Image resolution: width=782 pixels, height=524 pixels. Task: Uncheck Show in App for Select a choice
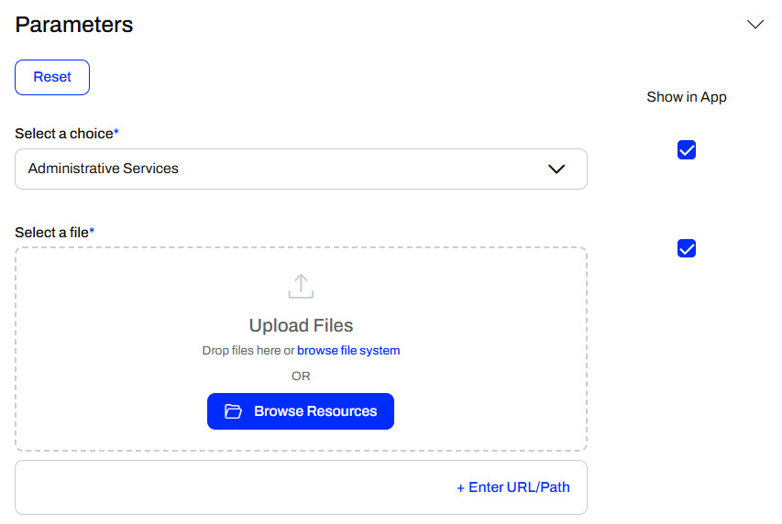click(x=687, y=150)
